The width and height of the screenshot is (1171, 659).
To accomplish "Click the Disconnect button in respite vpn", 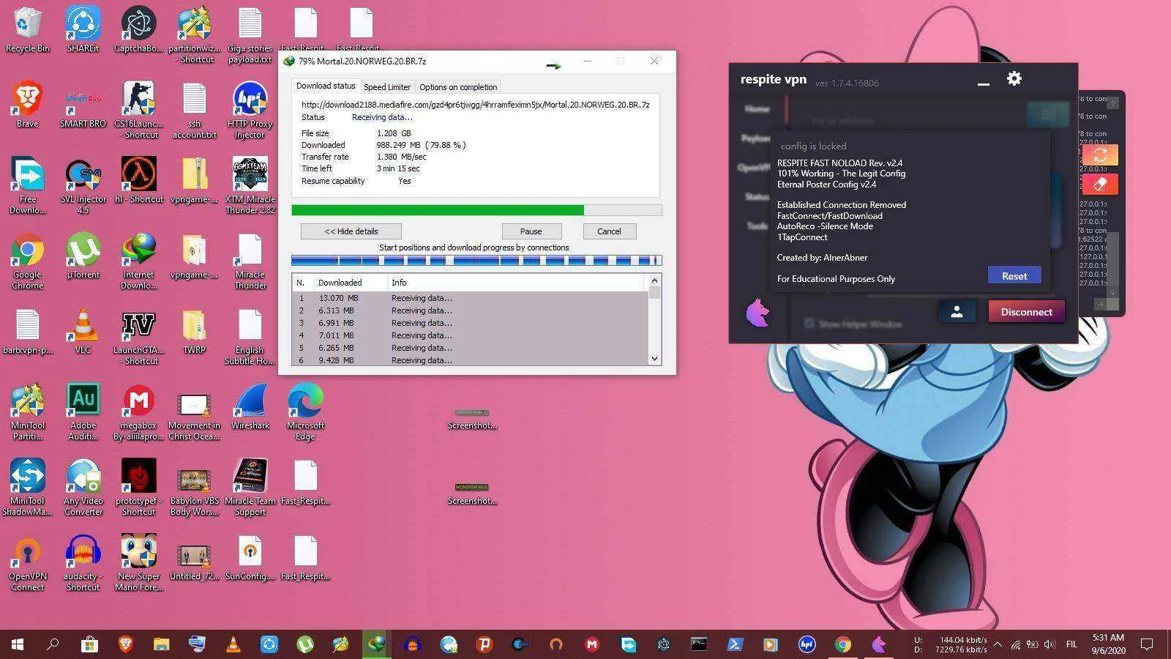I will [x=1026, y=311].
